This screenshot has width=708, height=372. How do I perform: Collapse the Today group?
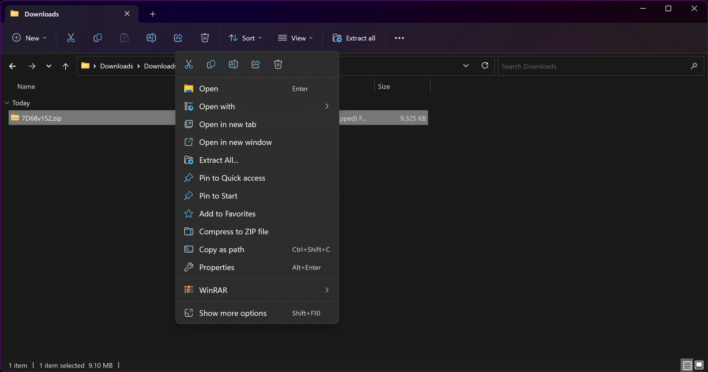7,103
